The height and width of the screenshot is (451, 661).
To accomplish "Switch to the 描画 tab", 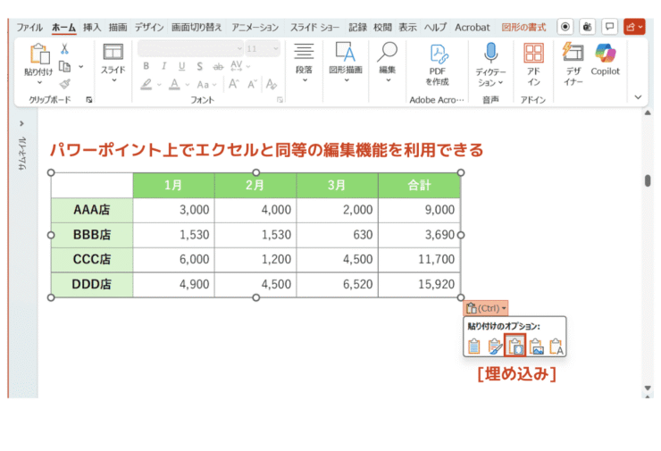I will point(118,28).
